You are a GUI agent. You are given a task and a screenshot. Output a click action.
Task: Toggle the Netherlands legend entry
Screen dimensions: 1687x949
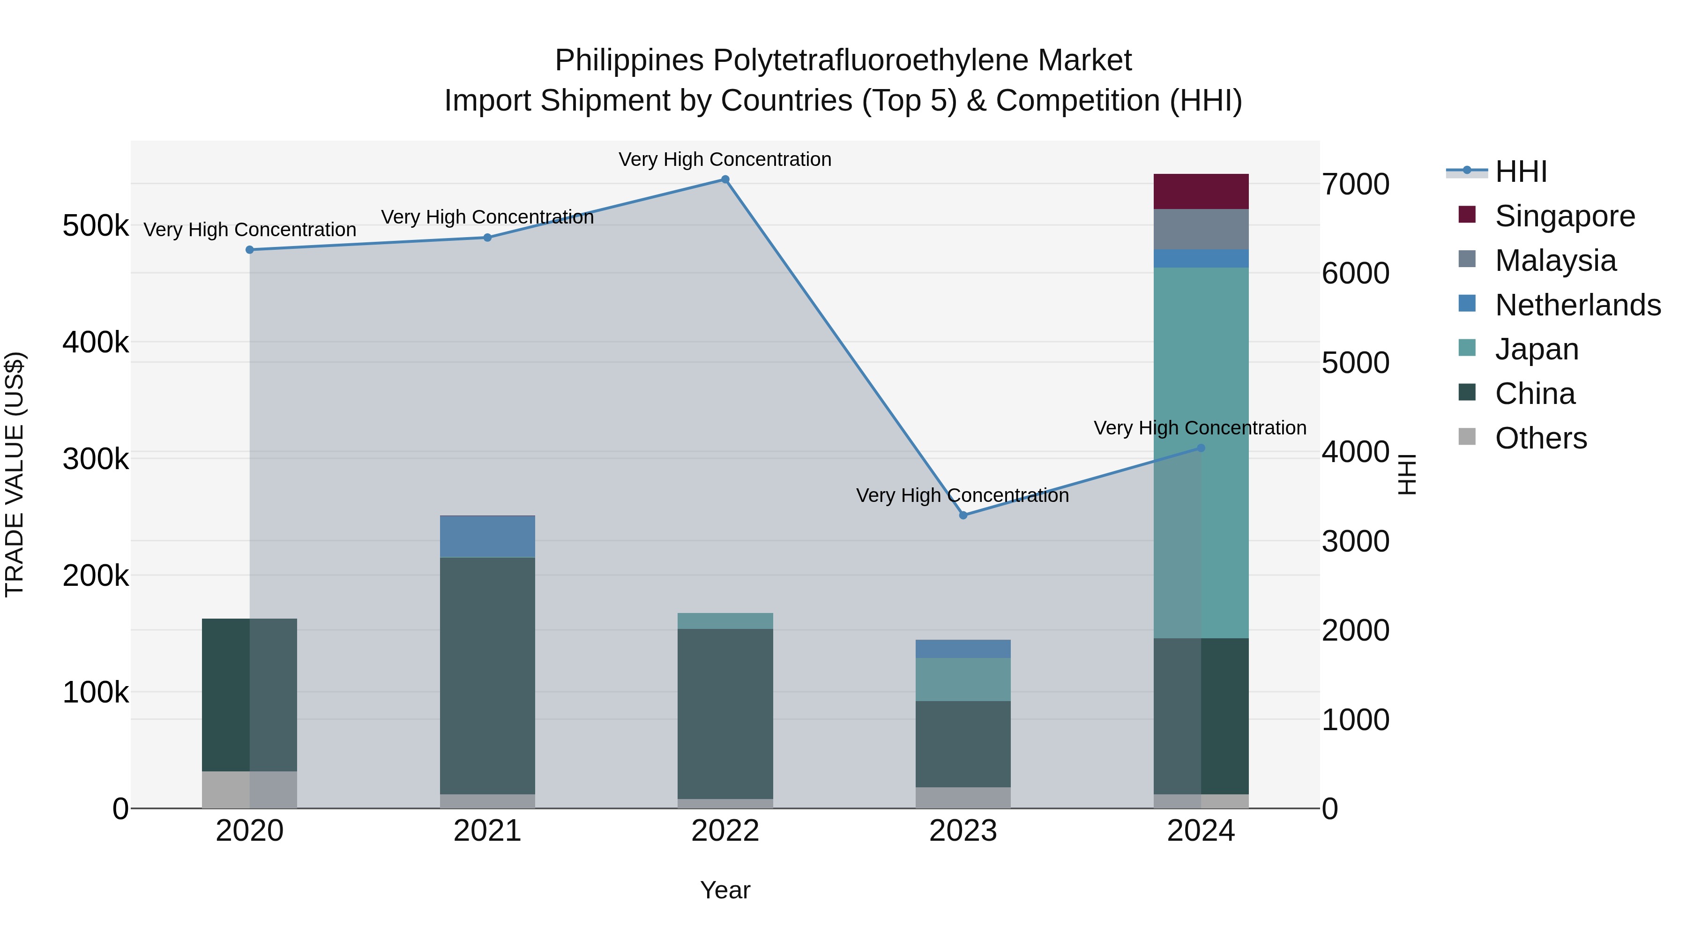tap(1559, 305)
